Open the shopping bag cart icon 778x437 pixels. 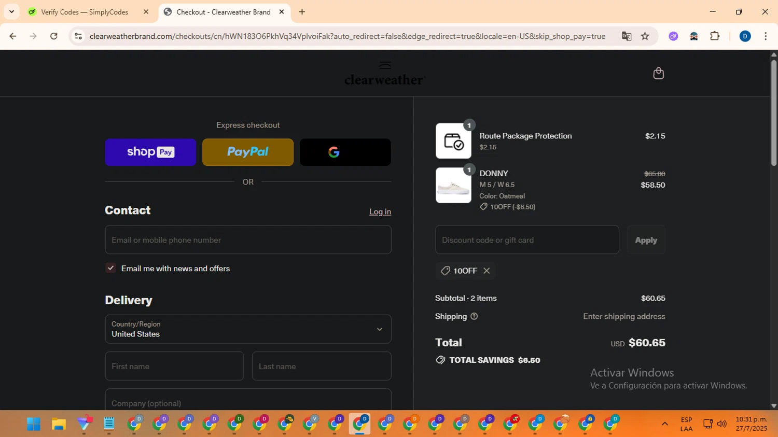click(658, 73)
